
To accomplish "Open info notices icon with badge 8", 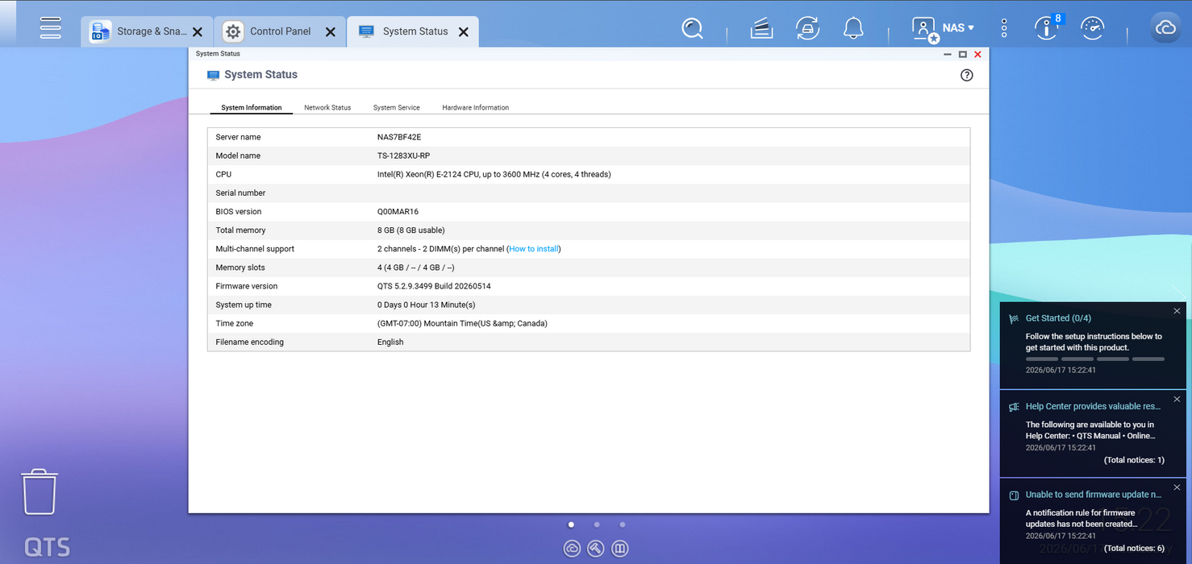I will (1048, 27).
